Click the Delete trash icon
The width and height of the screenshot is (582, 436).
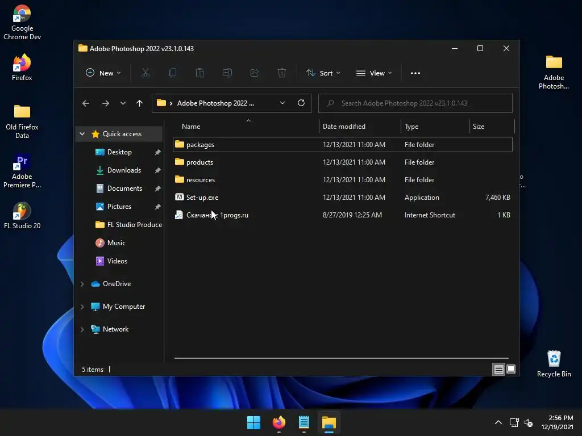282,73
